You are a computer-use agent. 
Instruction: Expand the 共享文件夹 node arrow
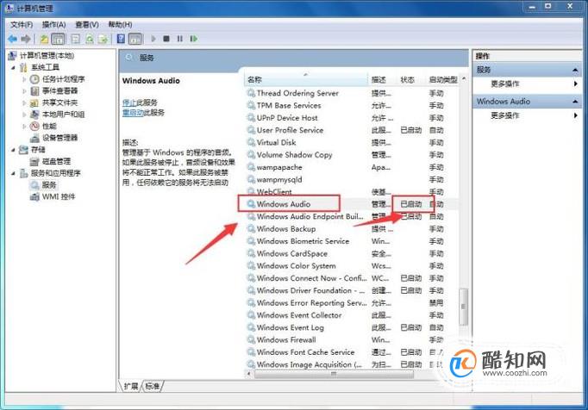(x=24, y=102)
